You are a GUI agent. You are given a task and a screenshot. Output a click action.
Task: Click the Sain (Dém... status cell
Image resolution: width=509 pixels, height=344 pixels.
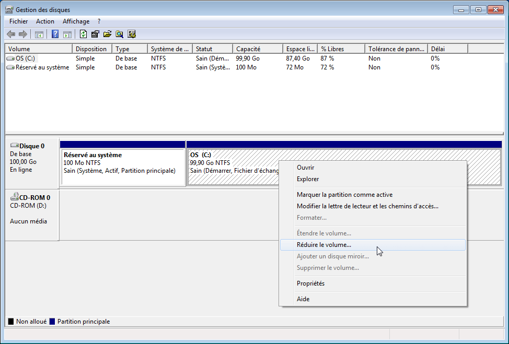coord(212,58)
